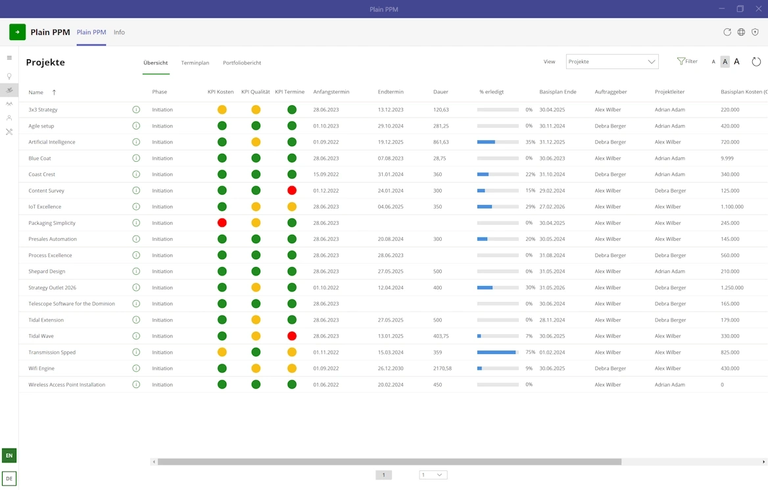The image size is (768, 490).
Task: Open the page number dropdown at bottom
Action: [433, 475]
